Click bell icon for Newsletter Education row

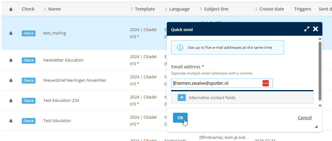click(11, 60)
